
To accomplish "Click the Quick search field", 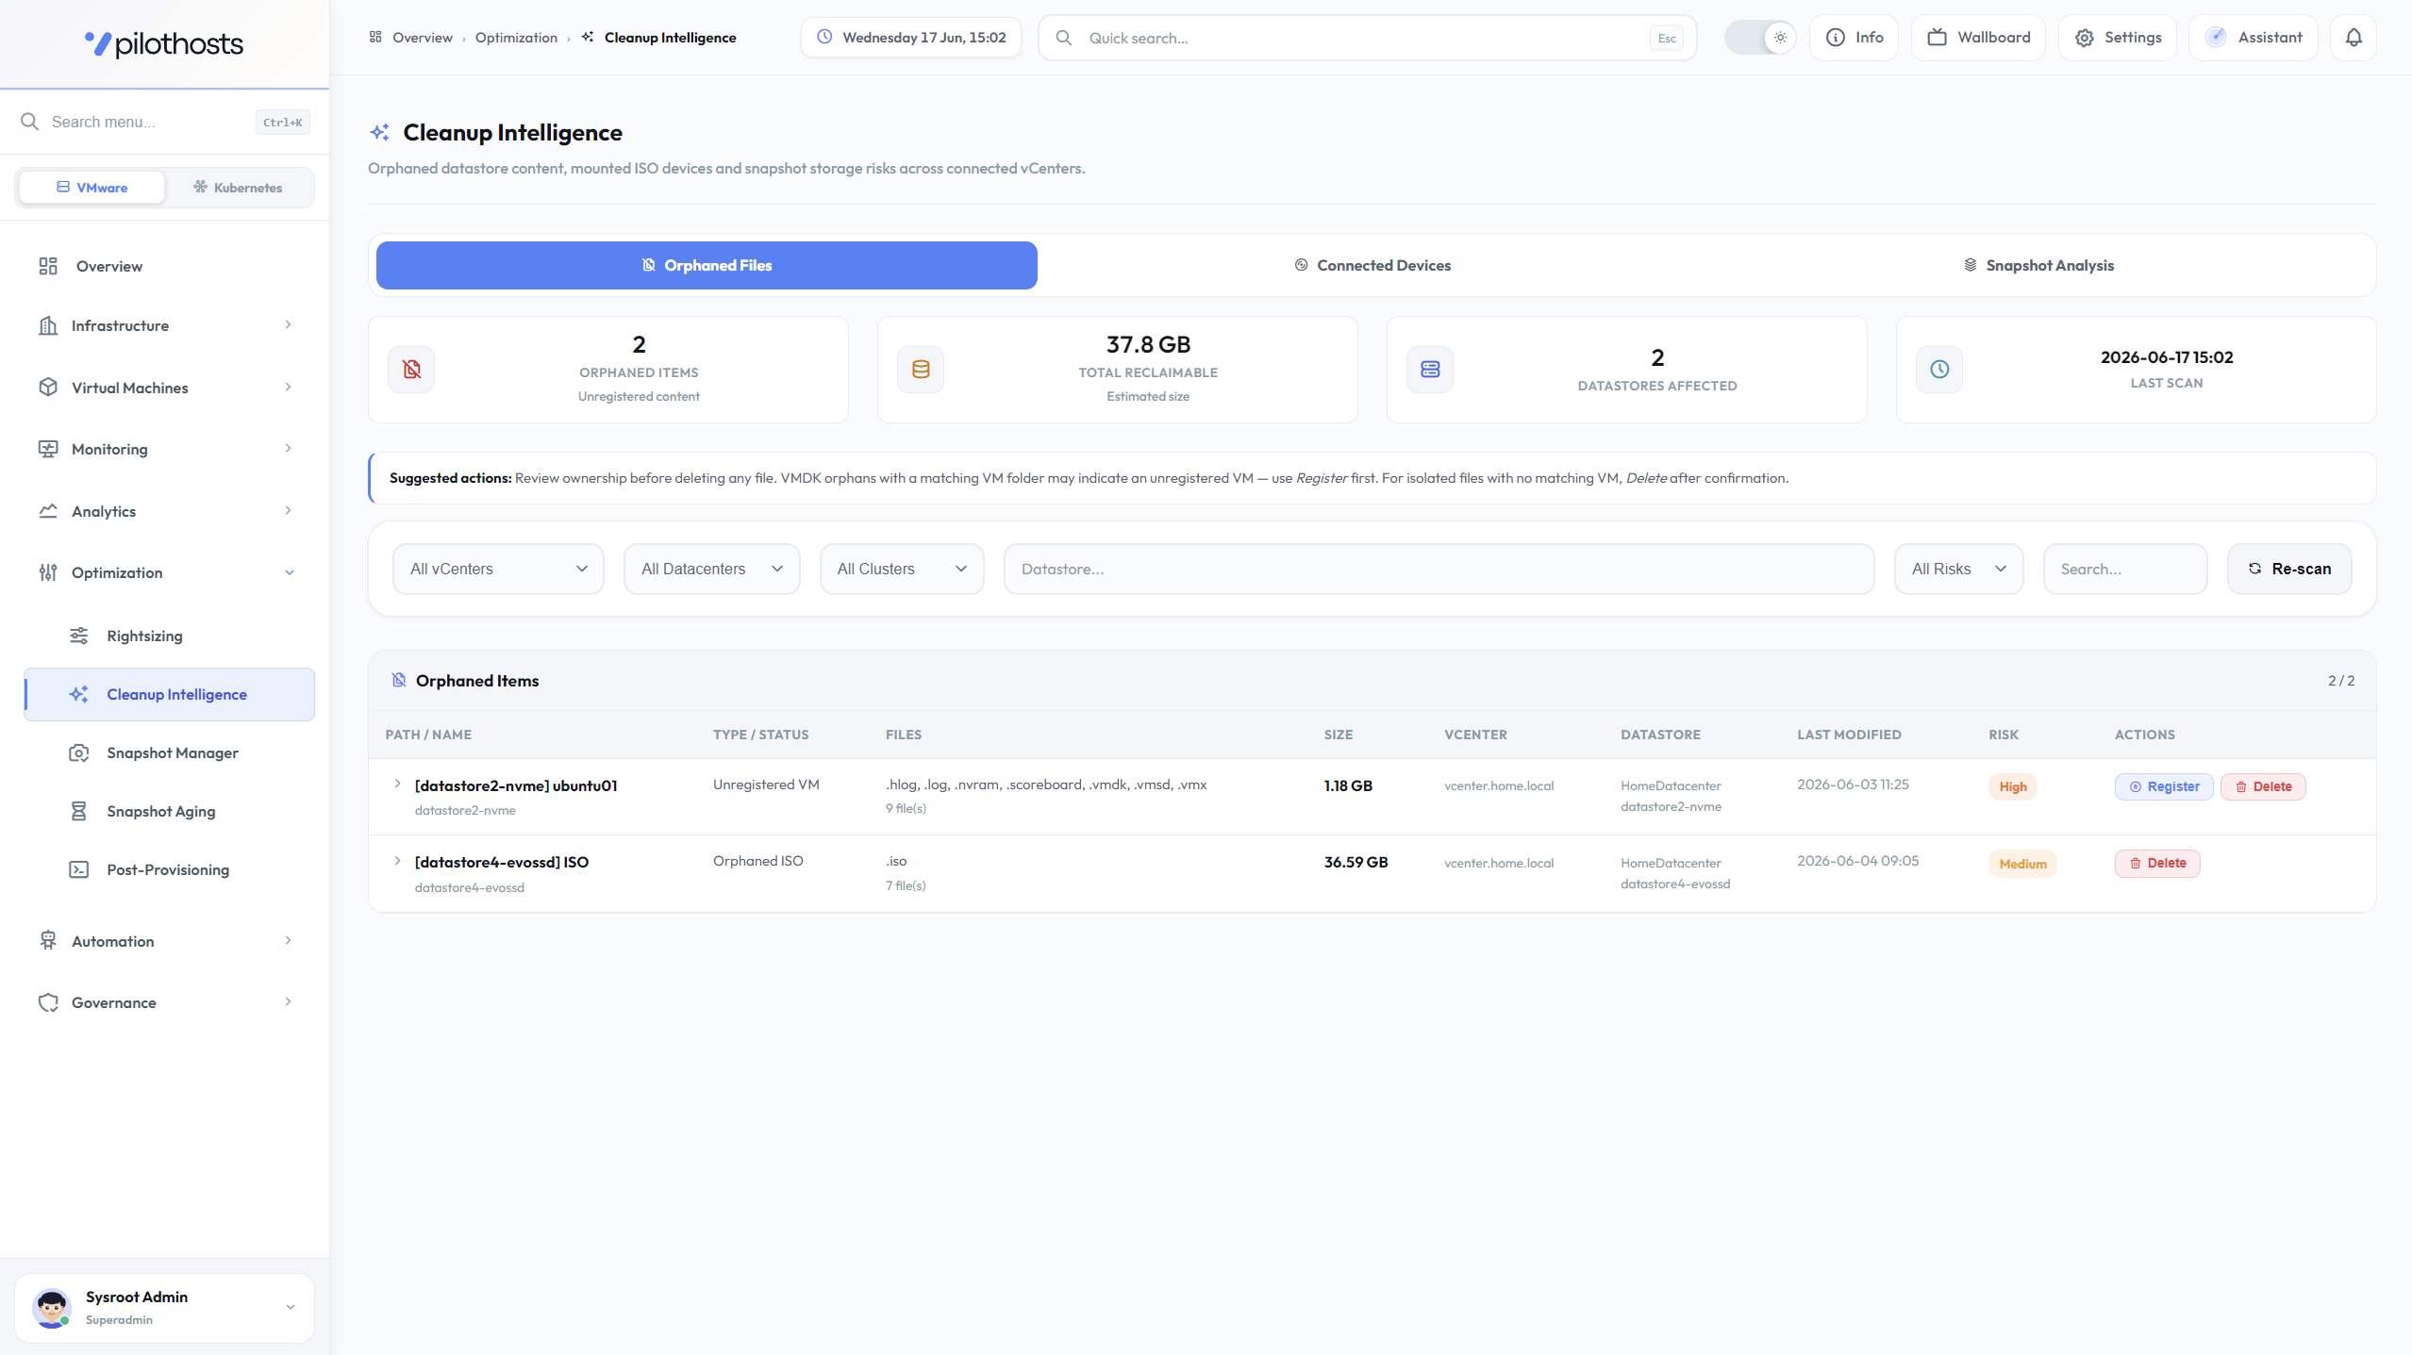I will (1367, 38).
